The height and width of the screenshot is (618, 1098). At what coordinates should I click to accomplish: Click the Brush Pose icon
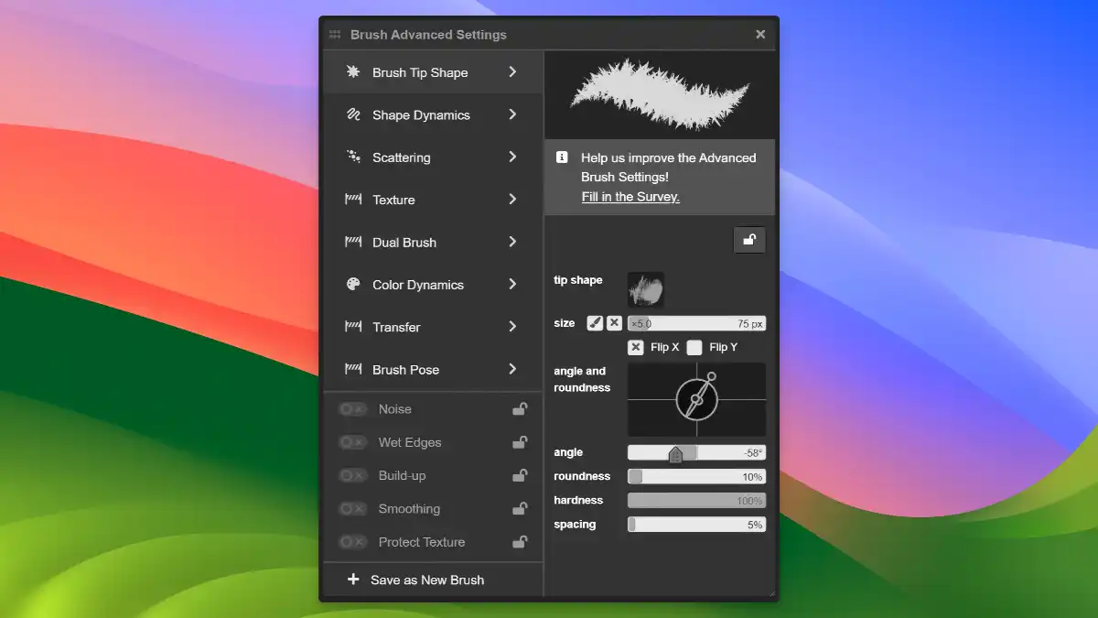353,369
